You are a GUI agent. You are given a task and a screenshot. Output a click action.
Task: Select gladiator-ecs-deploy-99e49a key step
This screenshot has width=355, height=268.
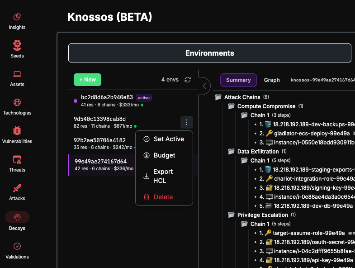307,133
